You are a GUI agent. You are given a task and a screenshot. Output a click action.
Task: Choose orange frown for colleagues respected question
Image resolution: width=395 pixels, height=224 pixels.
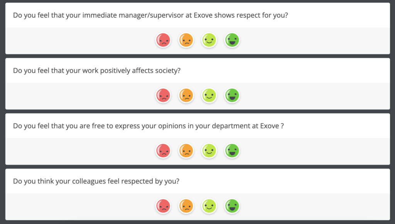click(186, 206)
